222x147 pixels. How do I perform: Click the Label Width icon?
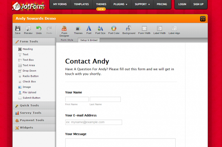[x=159, y=28]
